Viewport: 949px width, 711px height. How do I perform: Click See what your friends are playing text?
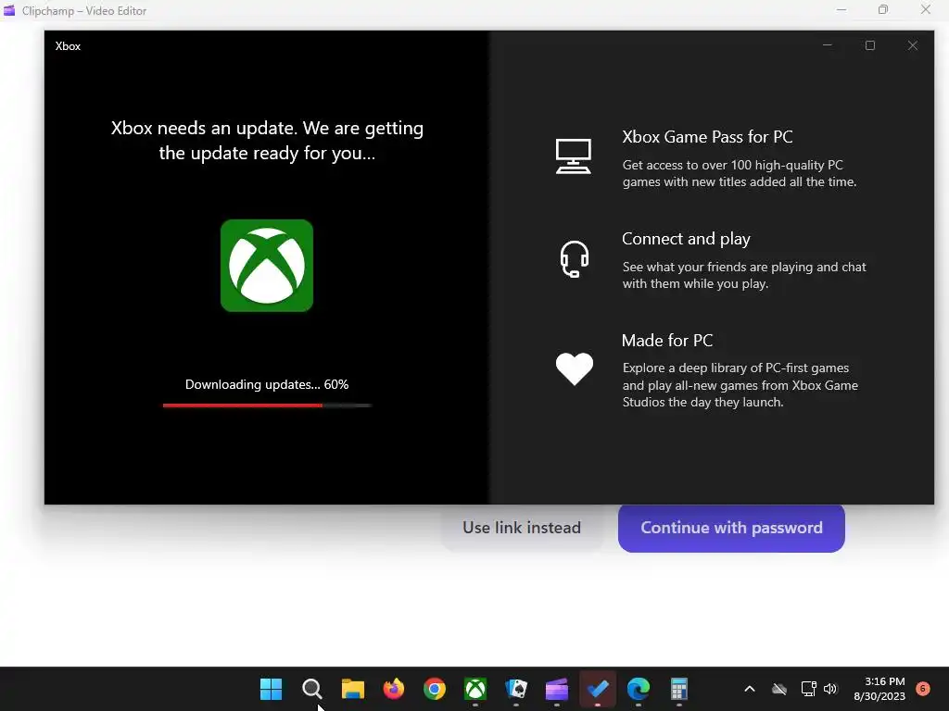point(744,275)
